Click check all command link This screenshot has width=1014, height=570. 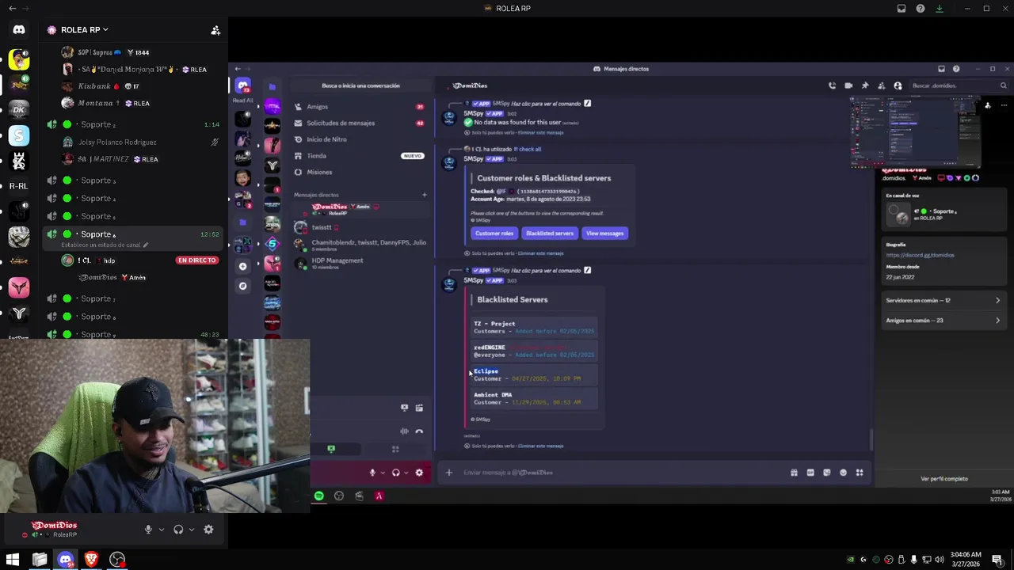point(528,149)
